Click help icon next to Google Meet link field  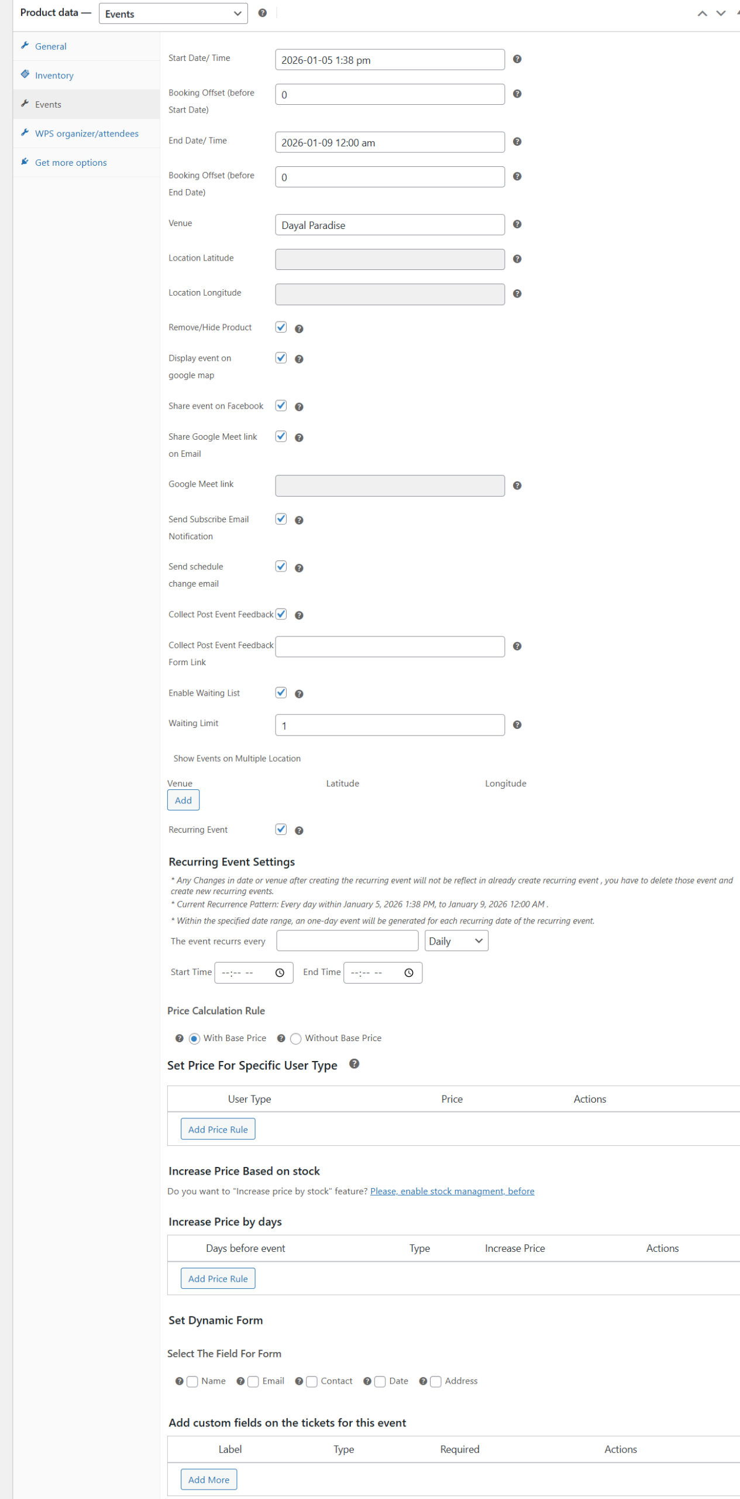pos(517,485)
